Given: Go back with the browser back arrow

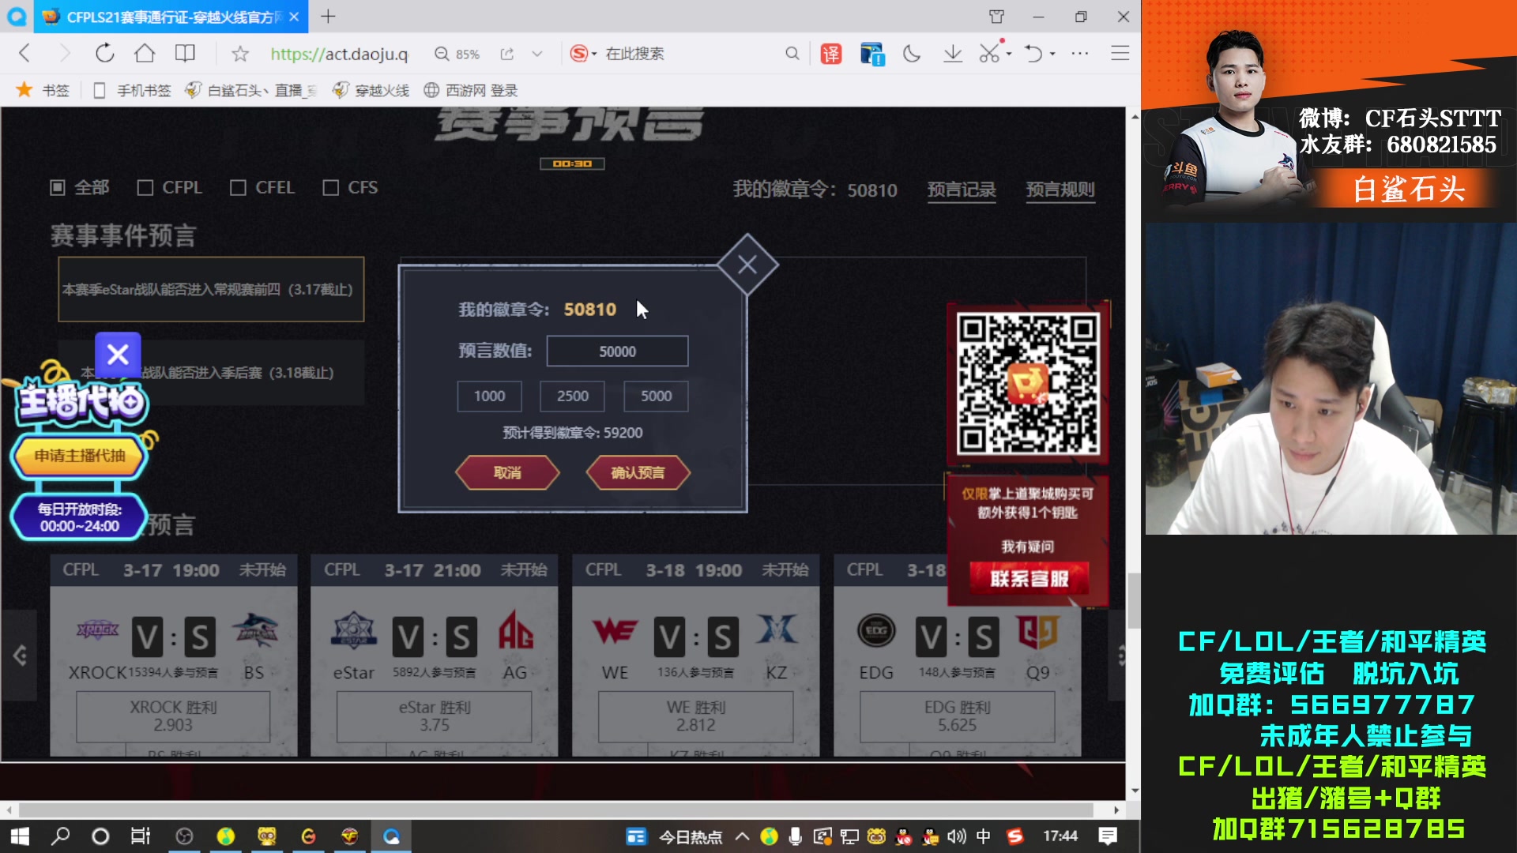Looking at the screenshot, I should click(x=24, y=54).
